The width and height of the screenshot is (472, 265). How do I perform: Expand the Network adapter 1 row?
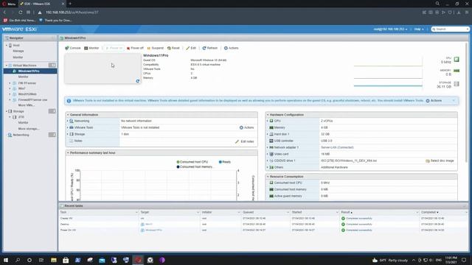click(x=267, y=147)
